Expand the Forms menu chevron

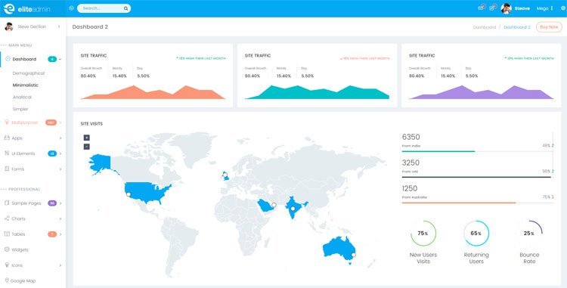click(60, 169)
